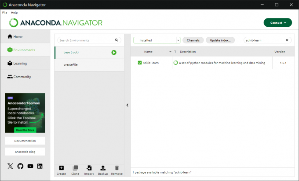Screen dimensions: 299x181
Task: Click the Import environment icon
Action: click(89, 168)
